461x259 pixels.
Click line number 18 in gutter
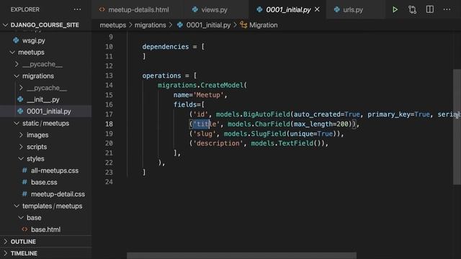[x=109, y=124]
